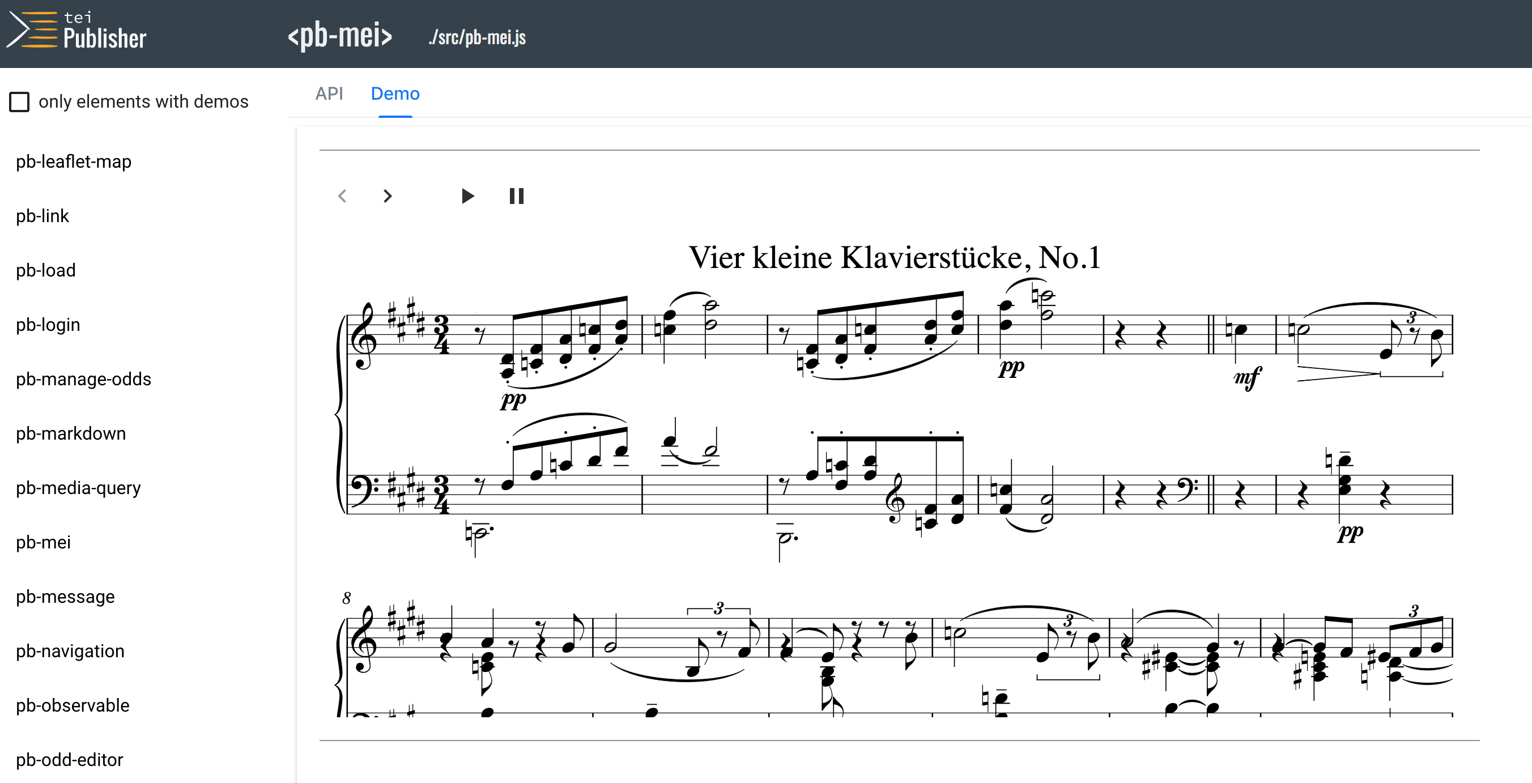Switch to the API tab
1532x783 pixels.
[x=329, y=94]
